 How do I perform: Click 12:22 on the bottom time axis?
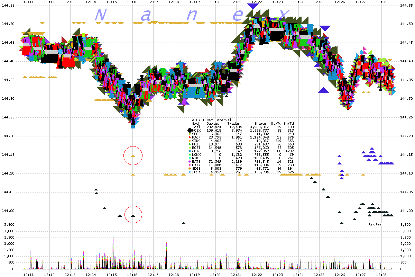click(x=257, y=274)
